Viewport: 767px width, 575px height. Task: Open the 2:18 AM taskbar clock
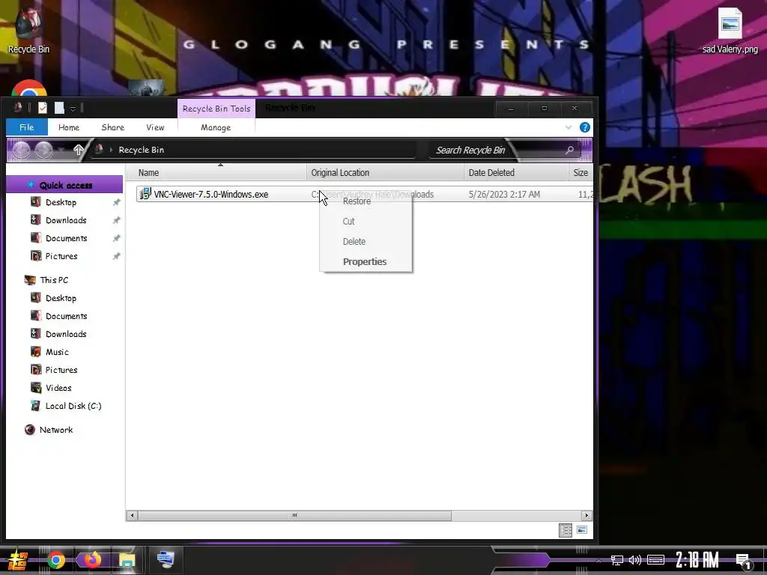click(697, 560)
